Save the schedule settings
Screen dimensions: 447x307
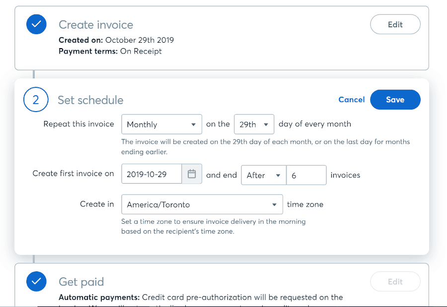pos(395,100)
